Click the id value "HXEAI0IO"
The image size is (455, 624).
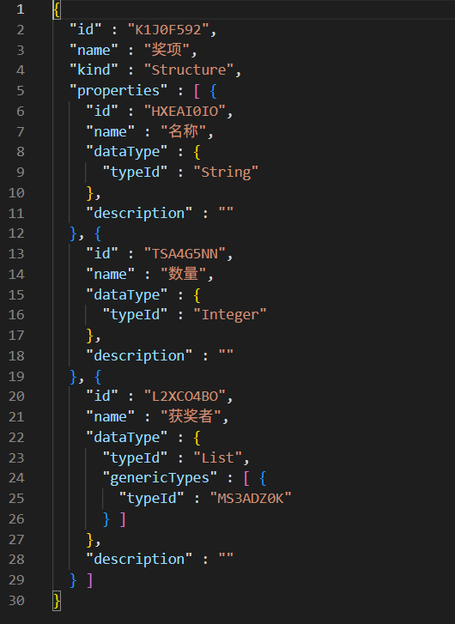185,112
